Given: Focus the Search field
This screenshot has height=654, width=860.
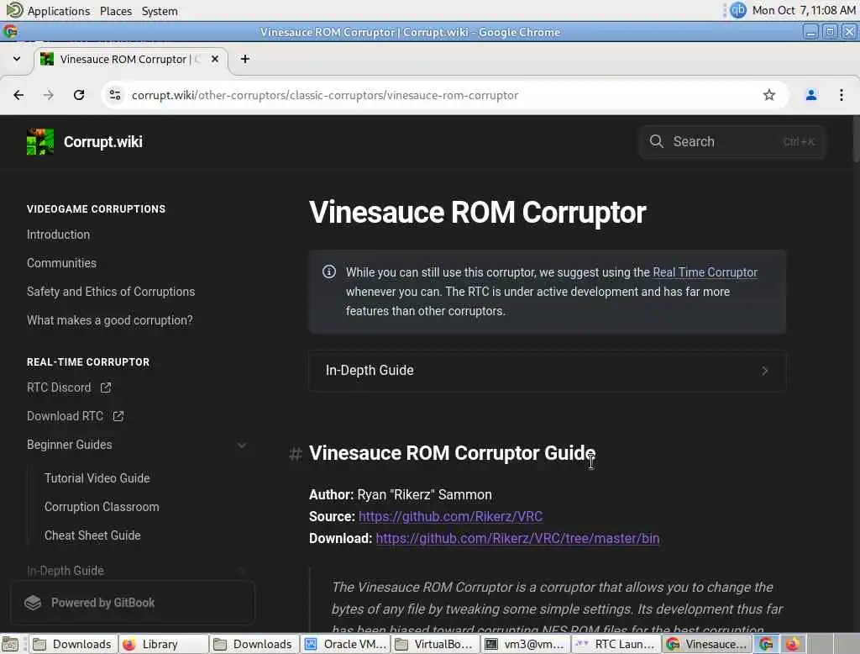Looking at the screenshot, I should (x=732, y=142).
